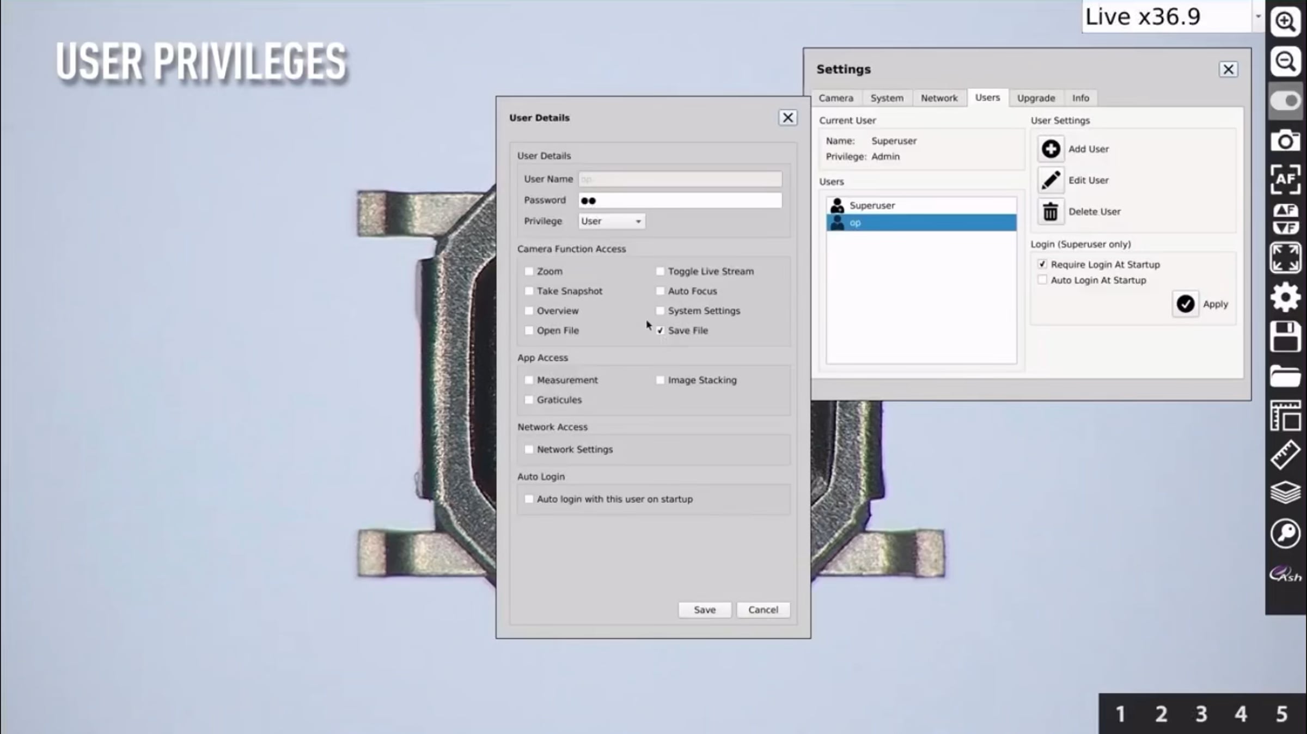Viewport: 1307px width, 734px height.
Task: Open image stacking layers icon
Action: [1285, 493]
